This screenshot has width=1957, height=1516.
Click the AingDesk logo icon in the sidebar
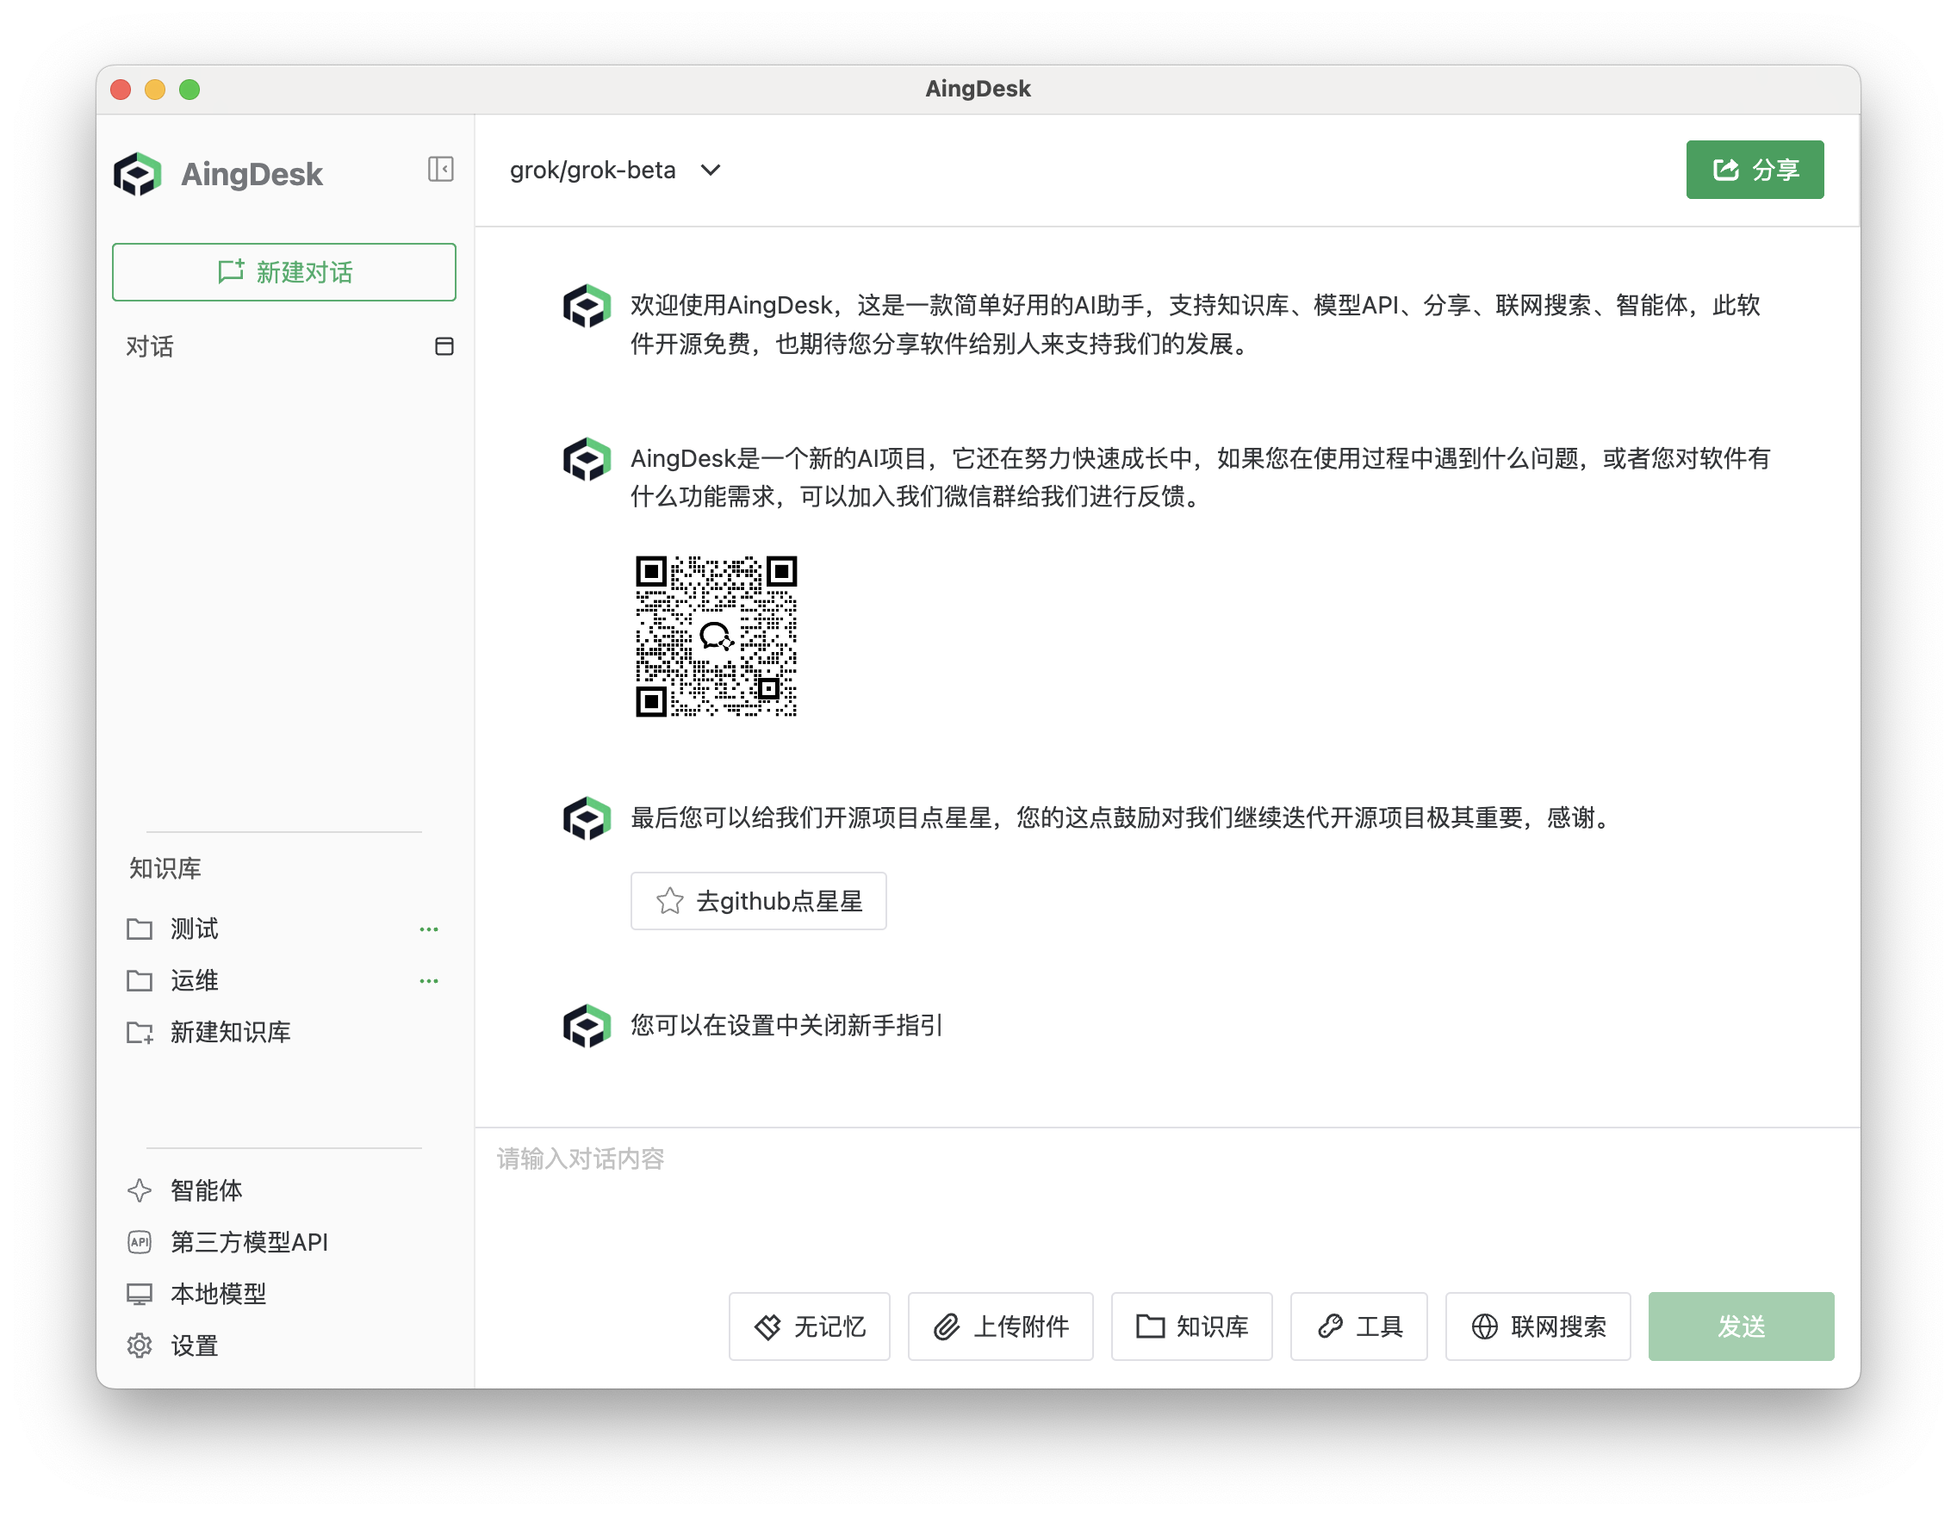pyautogui.click(x=139, y=174)
